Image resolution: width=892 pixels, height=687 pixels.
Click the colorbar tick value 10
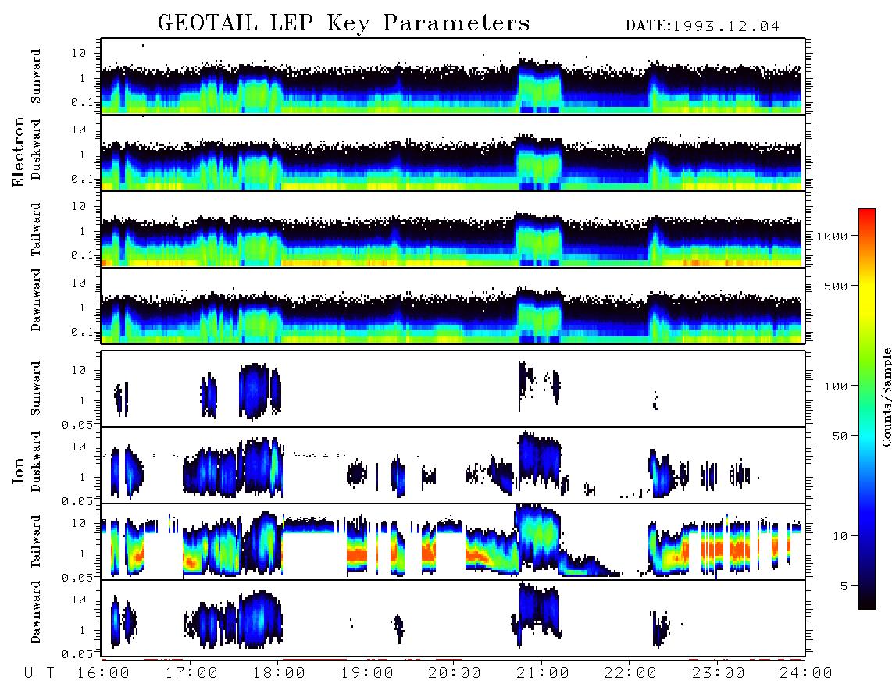point(840,536)
